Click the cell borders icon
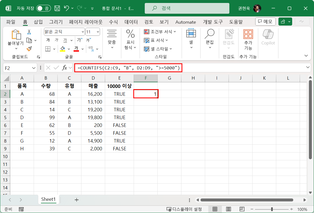The image size is (314, 213). [x=48, y=49]
